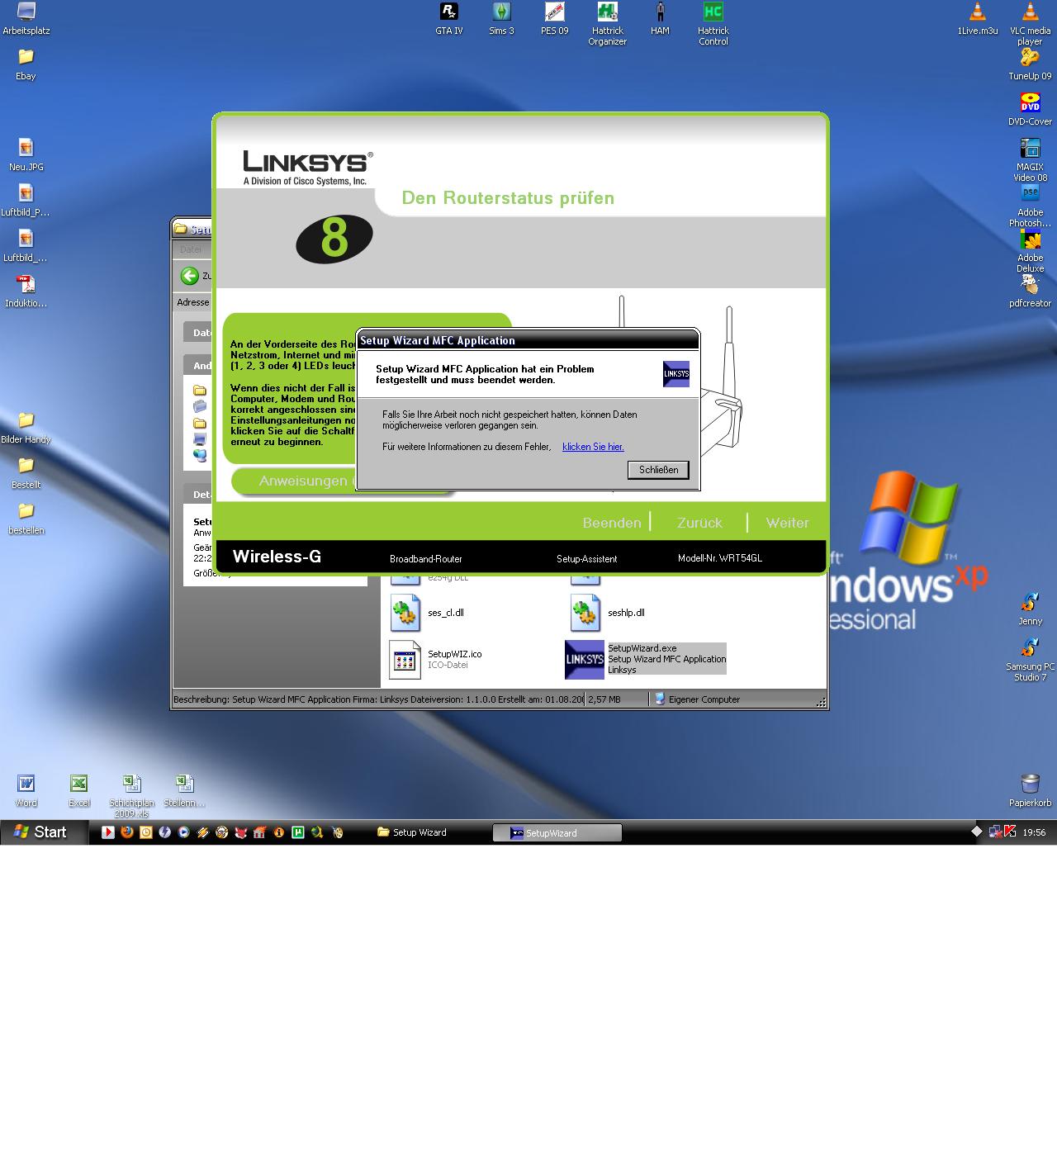Click the system tray clock 19:56
This screenshot has height=1166, width=1057.
click(1034, 832)
